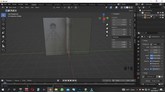Image resolution: width=165 pixels, height=92 pixels.
Task: Click the pan hand viewport icon
Action: 107,28
